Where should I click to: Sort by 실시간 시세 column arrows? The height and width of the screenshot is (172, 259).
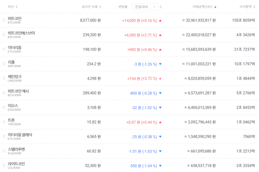[x=100, y=7]
